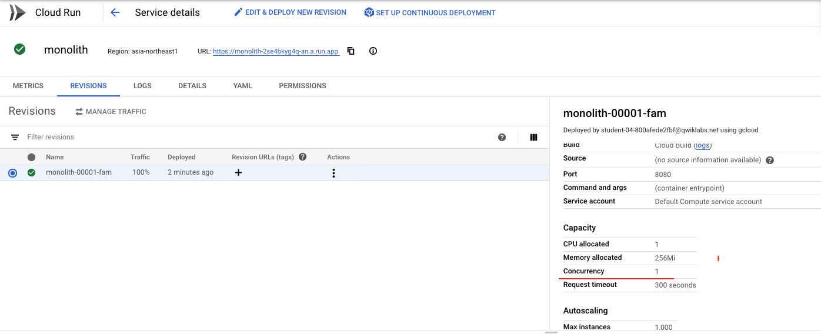Click the Memory allocated value 256Mi
This screenshot has width=821, height=334.
[x=665, y=258]
